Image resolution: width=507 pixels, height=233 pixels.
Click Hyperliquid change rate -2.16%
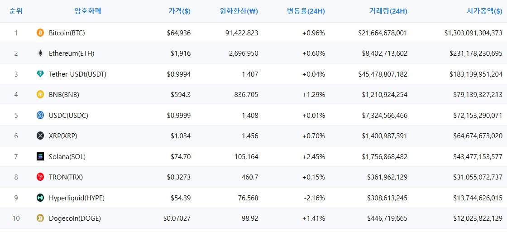point(315,198)
